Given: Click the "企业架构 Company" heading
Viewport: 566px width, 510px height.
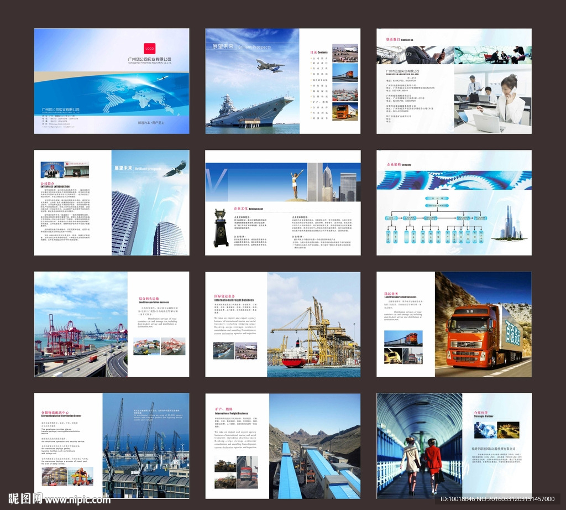Looking at the screenshot, I should 399,165.
